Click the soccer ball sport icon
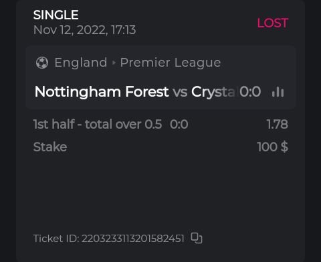 click(x=42, y=63)
